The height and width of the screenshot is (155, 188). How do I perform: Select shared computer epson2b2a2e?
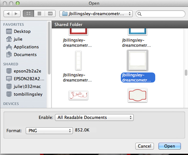coord(27,71)
